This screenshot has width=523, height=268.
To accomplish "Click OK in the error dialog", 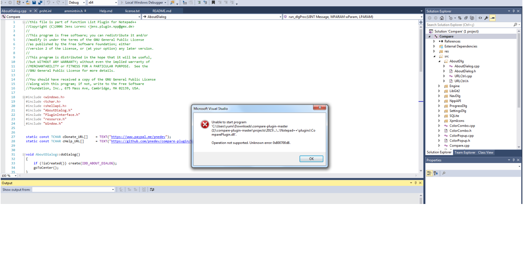I will tap(311, 159).
